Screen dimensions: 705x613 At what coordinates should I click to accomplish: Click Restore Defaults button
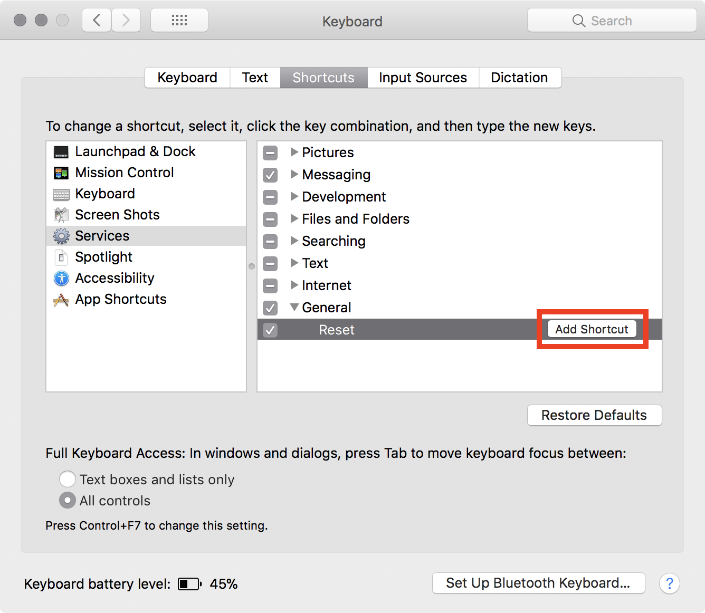pyautogui.click(x=594, y=415)
